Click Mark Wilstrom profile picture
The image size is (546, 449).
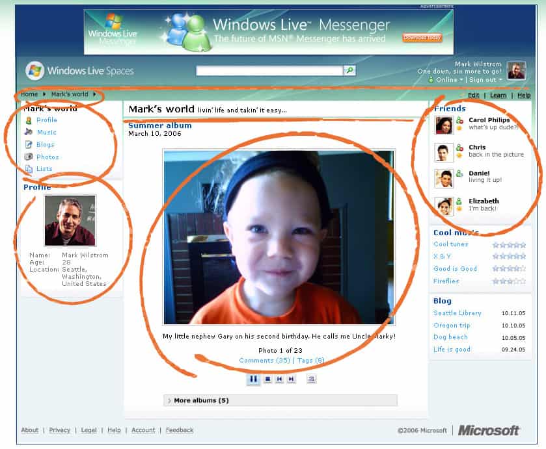(70, 220)
